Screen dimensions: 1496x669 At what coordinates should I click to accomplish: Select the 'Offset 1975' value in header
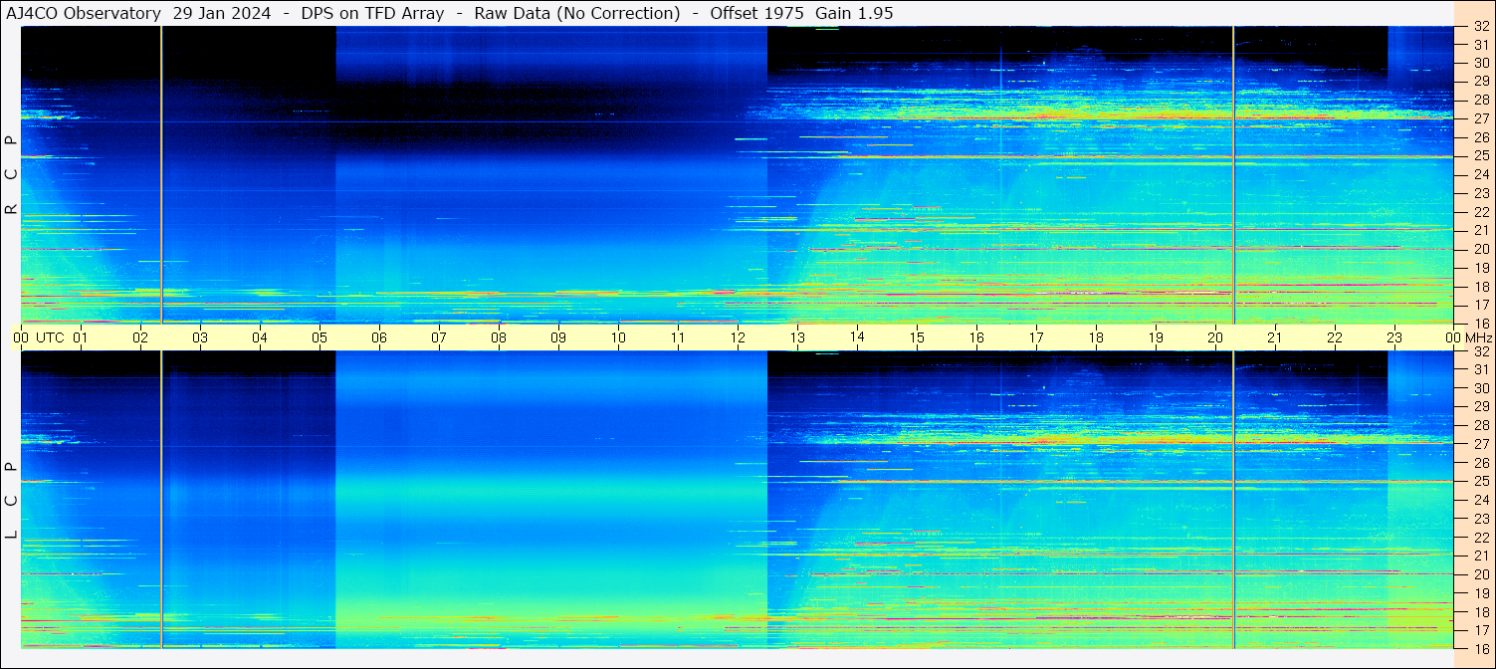(756, 13)
